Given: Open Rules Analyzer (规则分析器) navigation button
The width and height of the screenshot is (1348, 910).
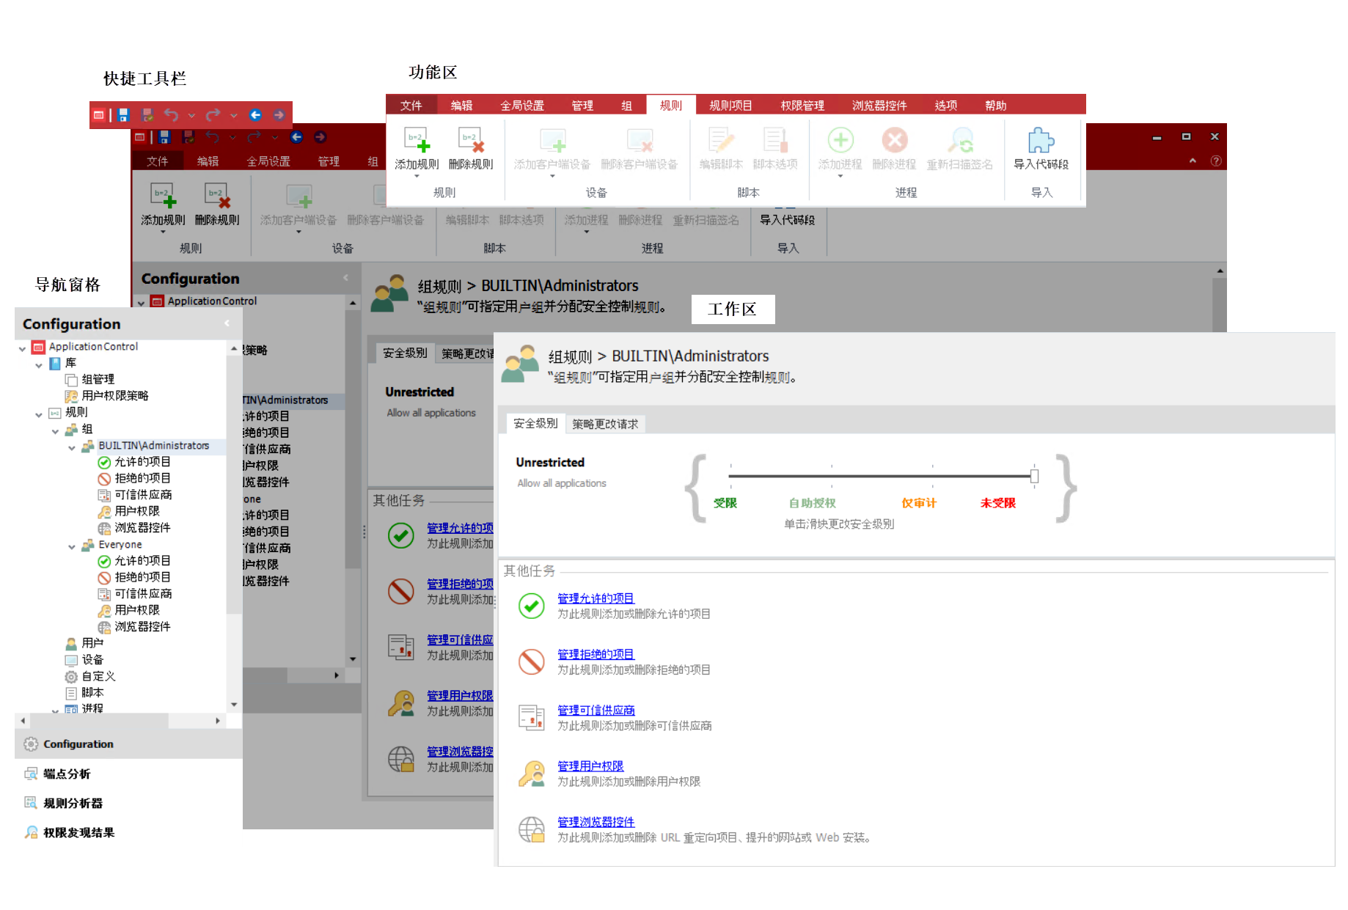Looking at the screenshot, I should click(x=73, y=803).
